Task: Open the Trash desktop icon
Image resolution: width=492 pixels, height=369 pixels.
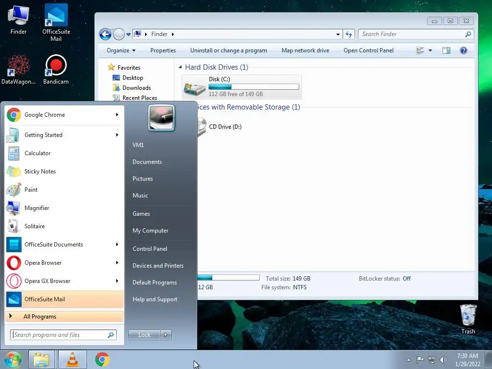Action: click(468, 319)
